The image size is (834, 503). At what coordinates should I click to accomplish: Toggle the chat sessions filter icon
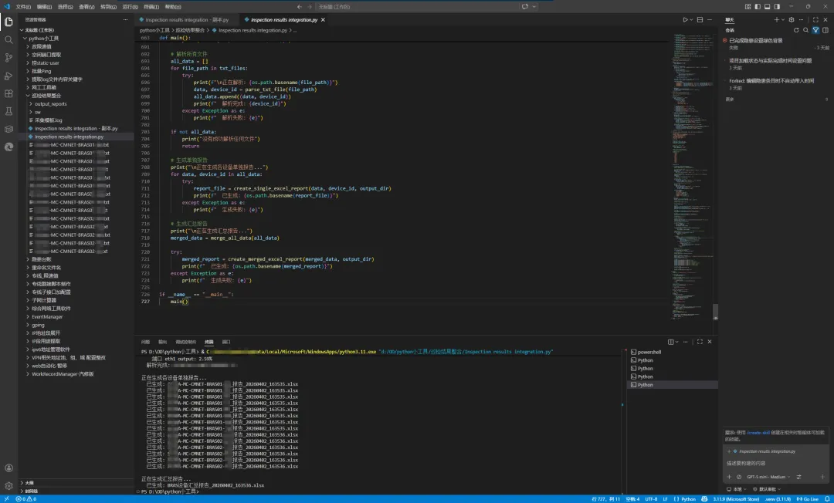click(x=815, y=30)
